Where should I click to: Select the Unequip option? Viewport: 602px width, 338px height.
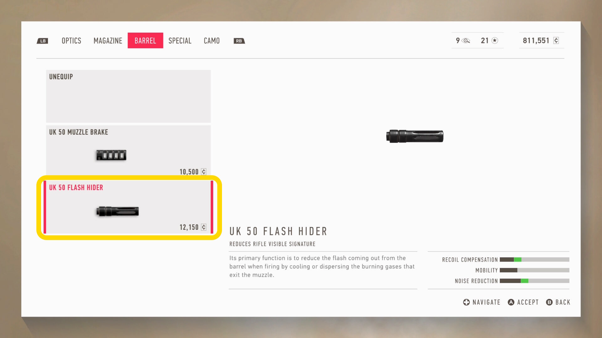(x=128, y=96)
